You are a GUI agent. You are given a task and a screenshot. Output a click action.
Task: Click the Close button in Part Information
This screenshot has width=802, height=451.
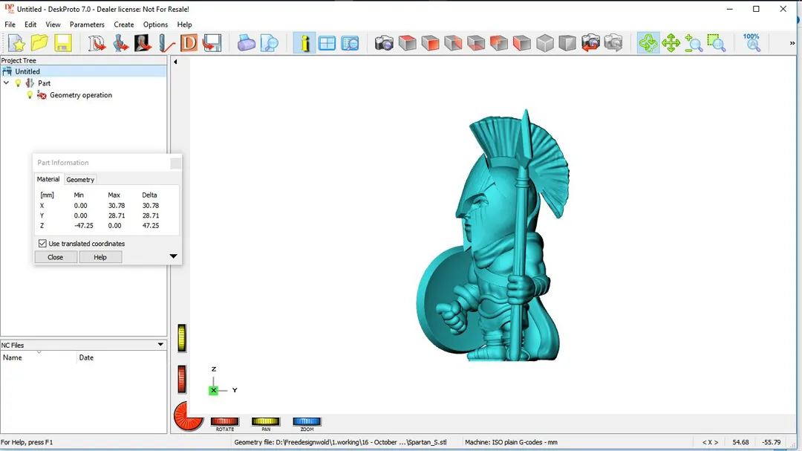click(x=56, y=257)
